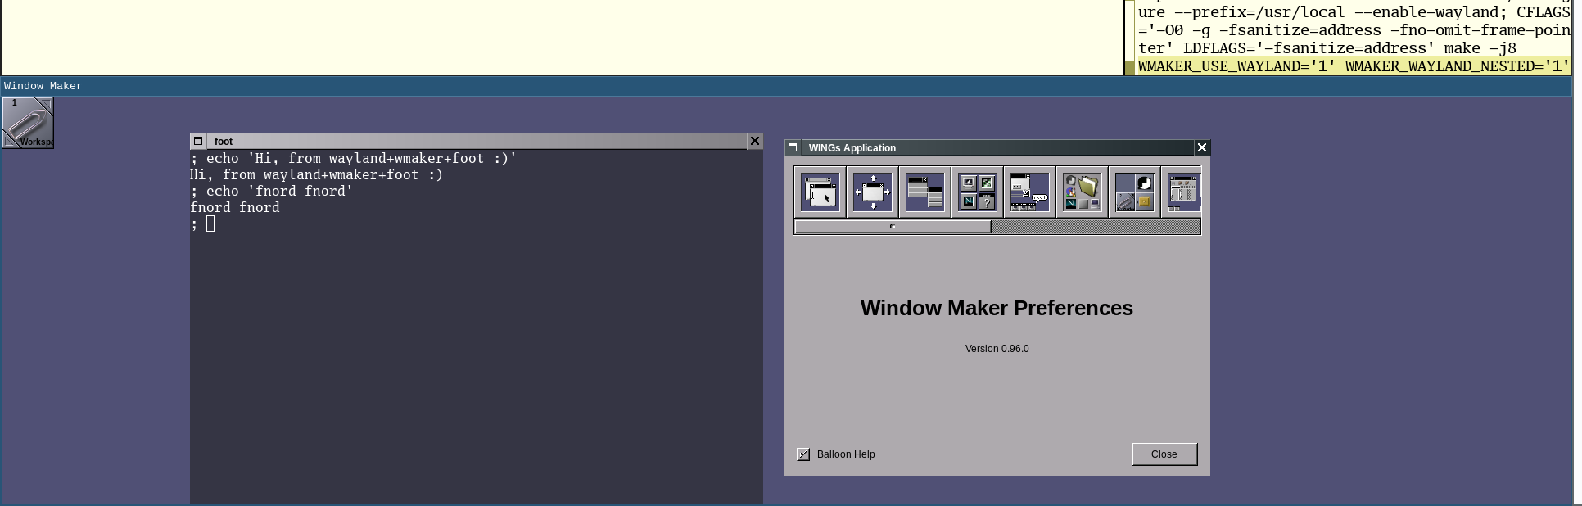This screenshot has width=1582, height=506.
Task: Close the foot terminal window
Action: 755,141
